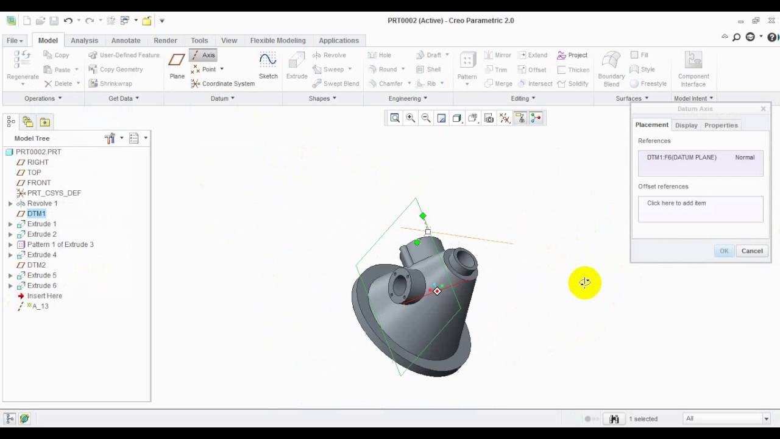This screenshot has height=439, width=780.
Task: Click the Boundary Blend tool
Action: point(611,69)
